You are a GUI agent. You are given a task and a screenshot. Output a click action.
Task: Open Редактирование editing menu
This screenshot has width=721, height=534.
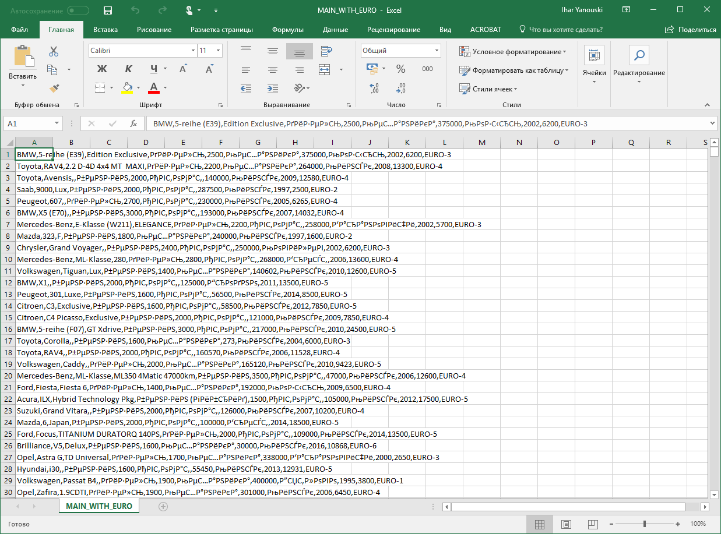pos(639,66)
